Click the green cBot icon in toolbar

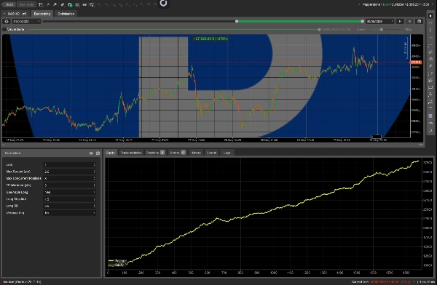[70, 4]
